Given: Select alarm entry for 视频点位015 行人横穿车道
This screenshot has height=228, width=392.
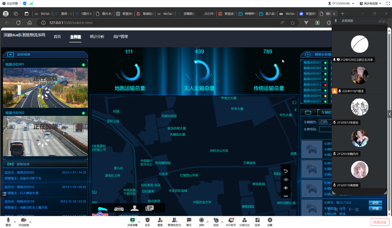Looking at the screenshot, I should click(45, 190).
